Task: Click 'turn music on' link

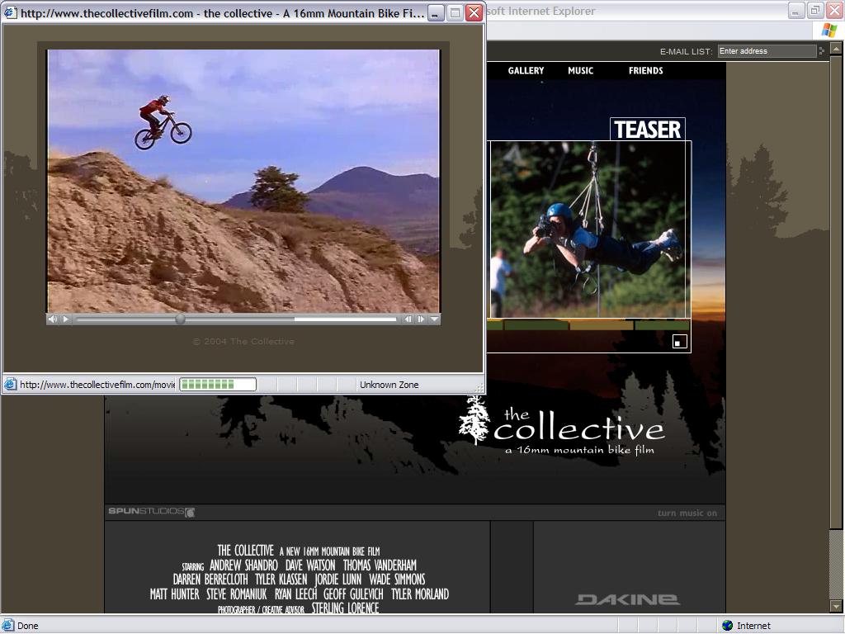Action: click(687, 513)
